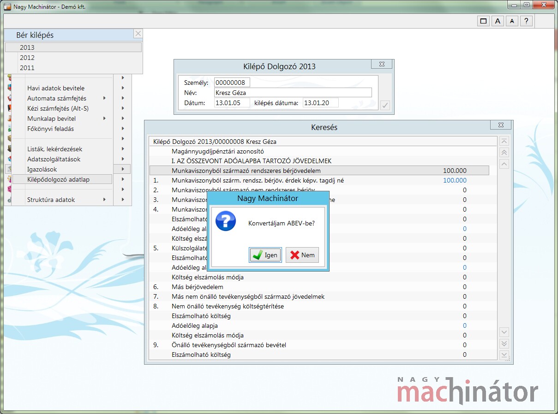Click outer menu arrow beside Kilépődolgozó adatlap

click(x=123, y=179)
